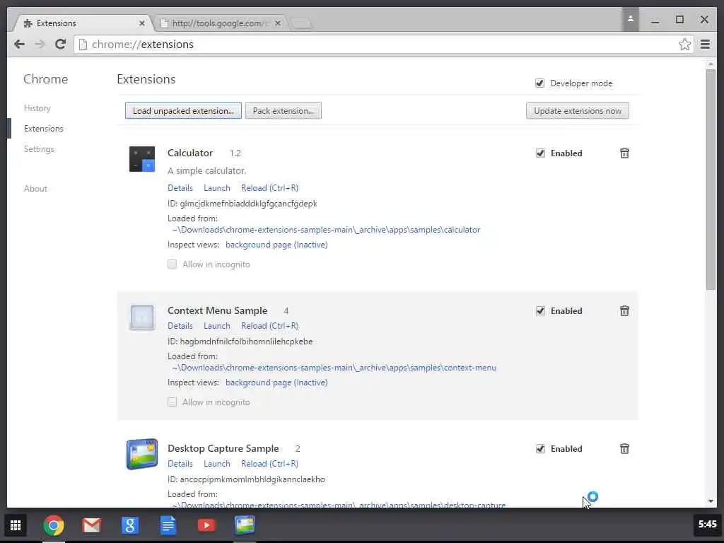Launch Context Menu Sample
This screenshot has height=543, width=724.
point(216,325)
